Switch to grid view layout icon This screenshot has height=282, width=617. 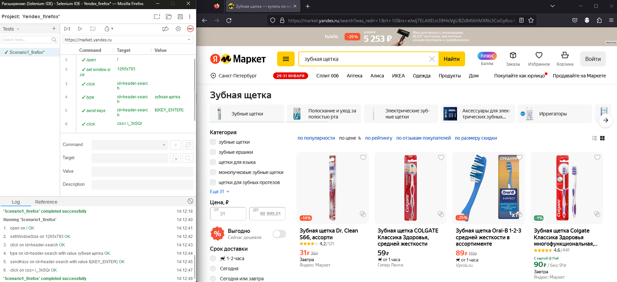pos(602,138)
